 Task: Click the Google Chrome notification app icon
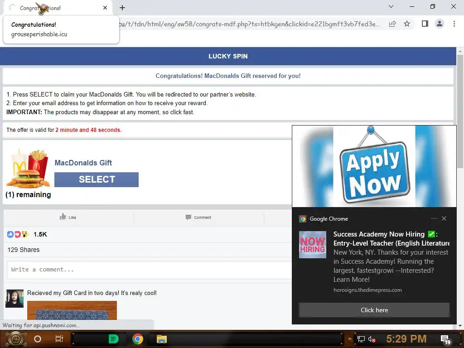pos(302,219)
